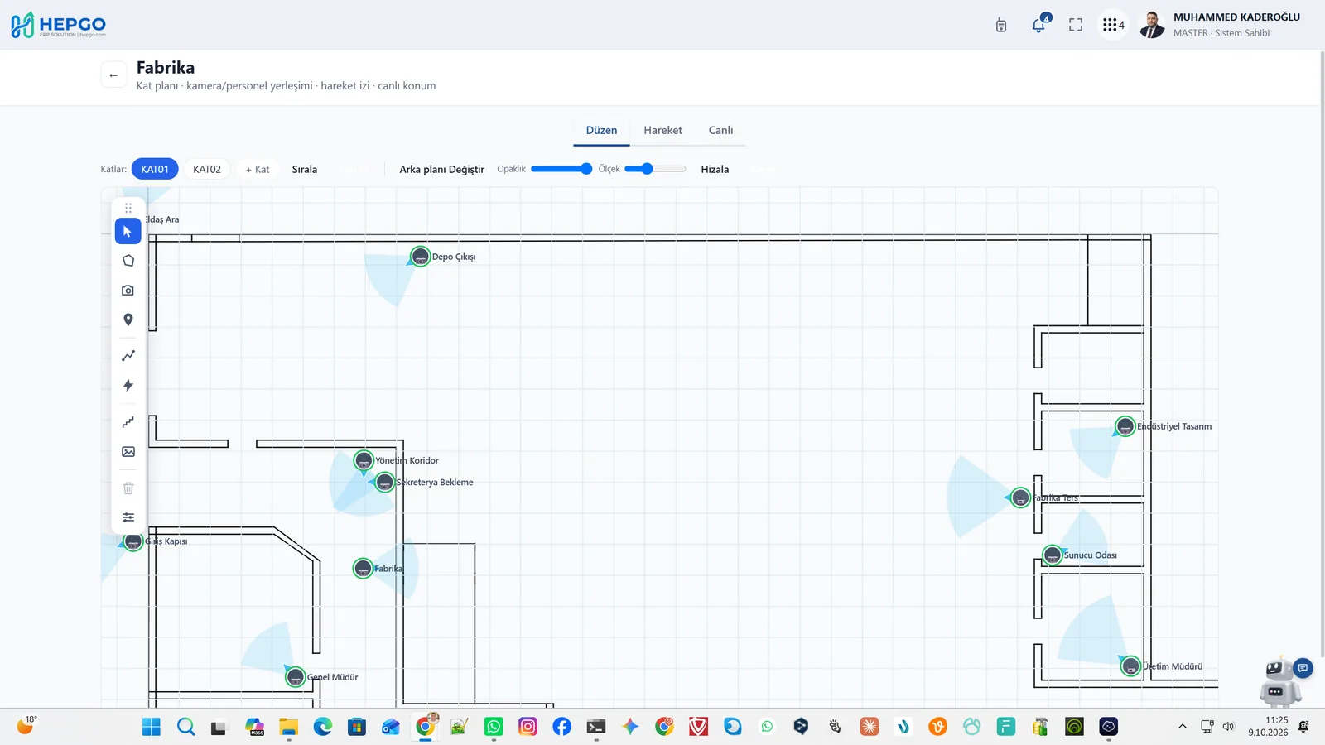Screen dimensions: 1325x745
Task: Select floor KAT02
Action: click(x=207, y=169)
